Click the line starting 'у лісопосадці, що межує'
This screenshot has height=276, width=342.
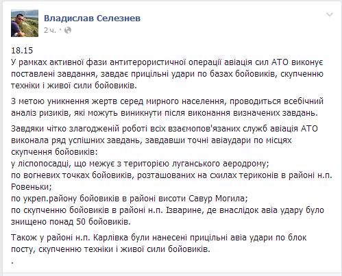tap(140, 164)
